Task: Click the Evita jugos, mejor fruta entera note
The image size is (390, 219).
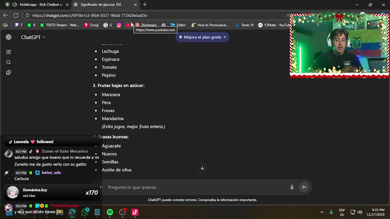Action: (x=133, y=126)
